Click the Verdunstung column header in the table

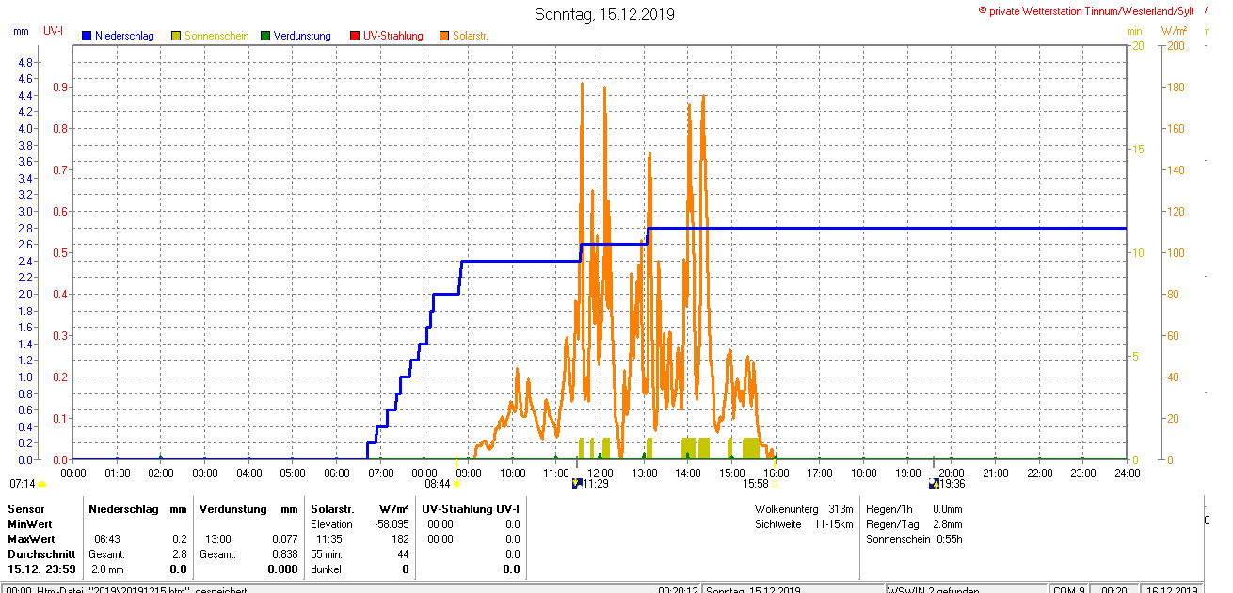[232, 509]
